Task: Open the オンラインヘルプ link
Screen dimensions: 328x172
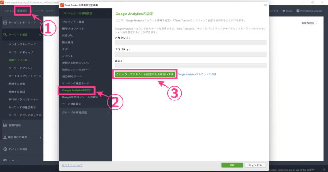Action: coord(72,165)
